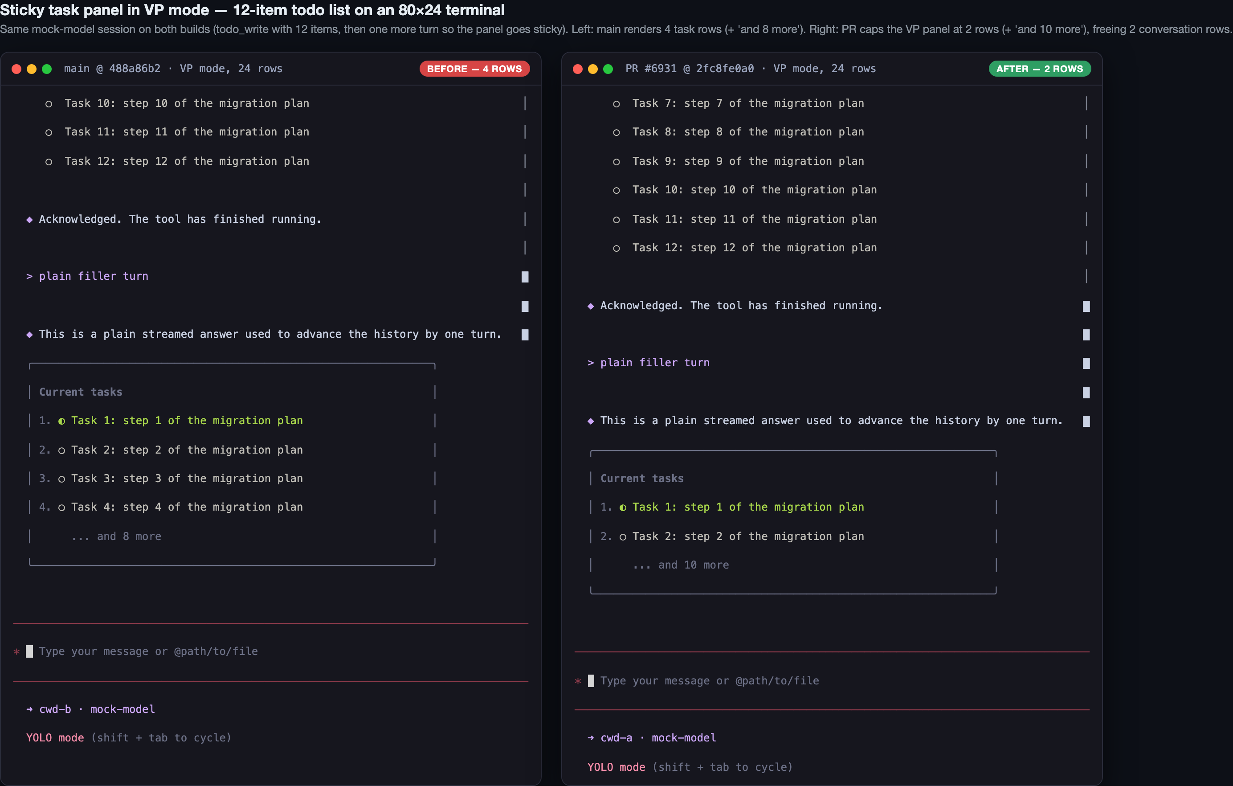Screen dimensions: 1233x786
Task: Click in-progress icon of Task 1 in right panel
Action: click(x=623, y=508)
